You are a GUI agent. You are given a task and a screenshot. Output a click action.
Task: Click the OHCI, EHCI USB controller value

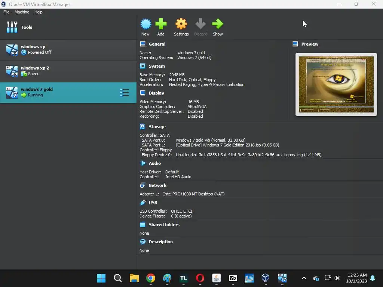tap(181, 211)
